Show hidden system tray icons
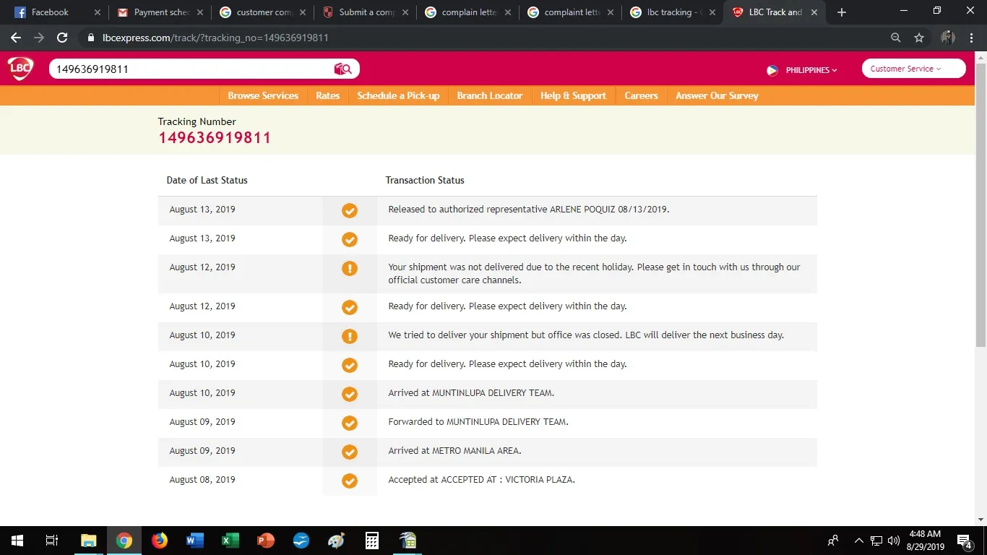Image resolution: width=987 pixels, height=555 pixels. pyautogui.click(x=859, y=541)
